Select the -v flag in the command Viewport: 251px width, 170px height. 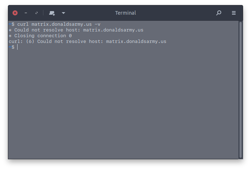pos(98,24)
